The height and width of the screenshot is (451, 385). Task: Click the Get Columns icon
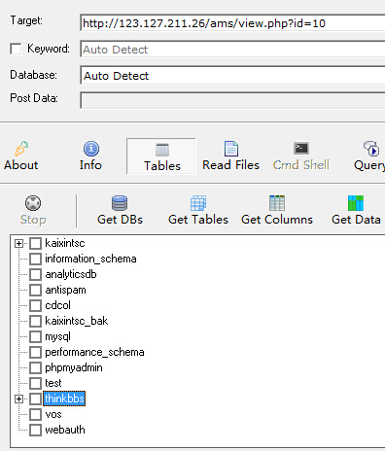click(x=277, y=203)
